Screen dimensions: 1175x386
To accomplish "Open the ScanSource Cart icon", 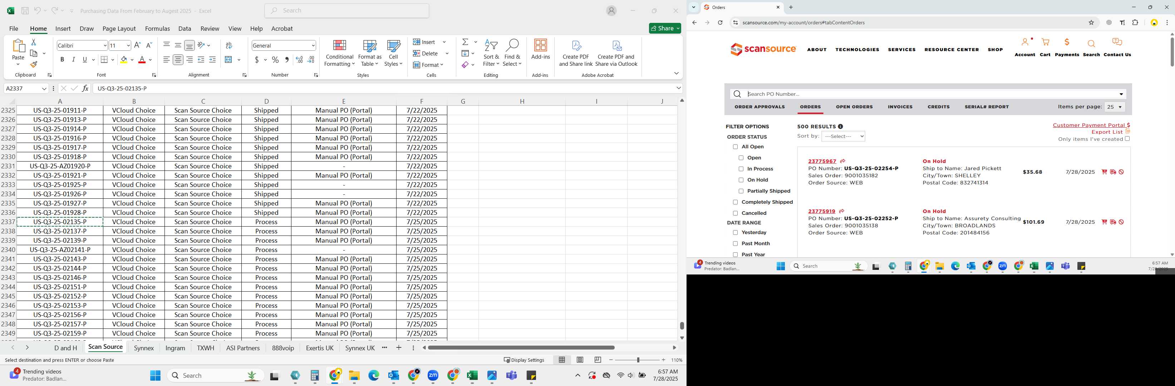I will click(x=1045, y=43).
